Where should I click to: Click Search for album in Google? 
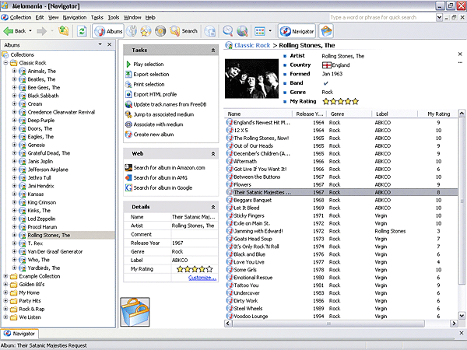click(x=163, y=187)
